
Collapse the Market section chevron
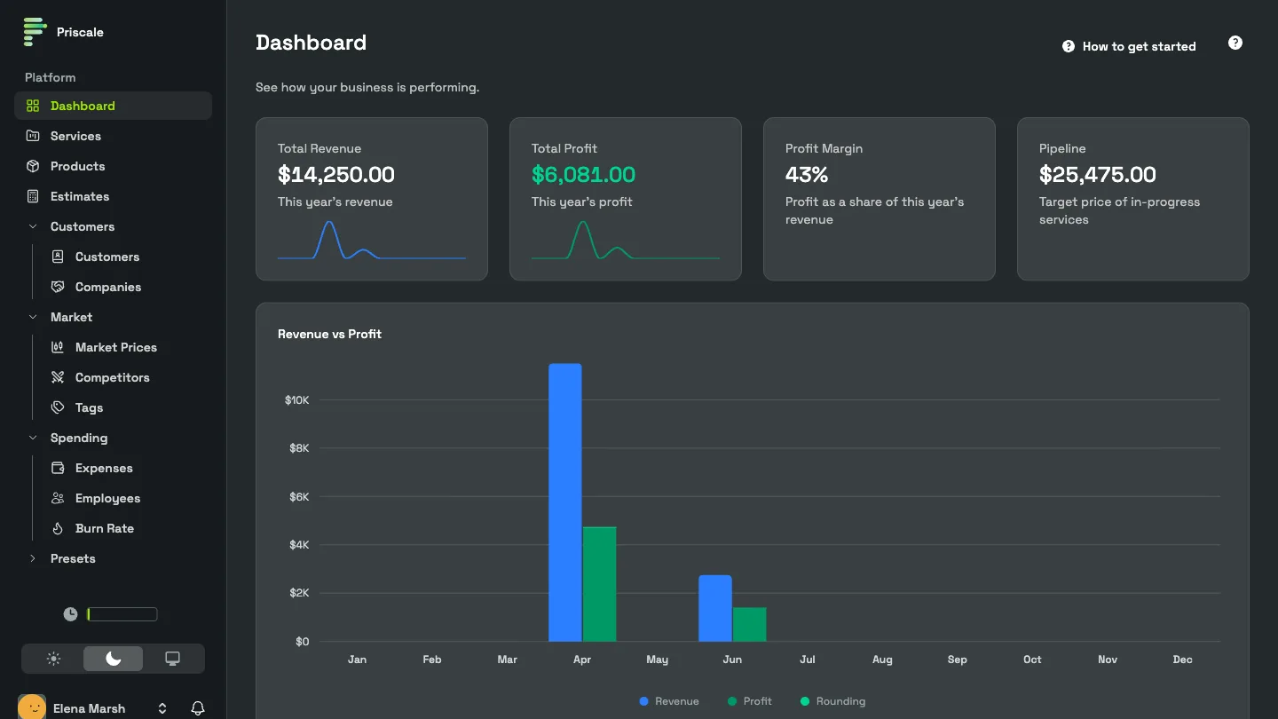33,317
